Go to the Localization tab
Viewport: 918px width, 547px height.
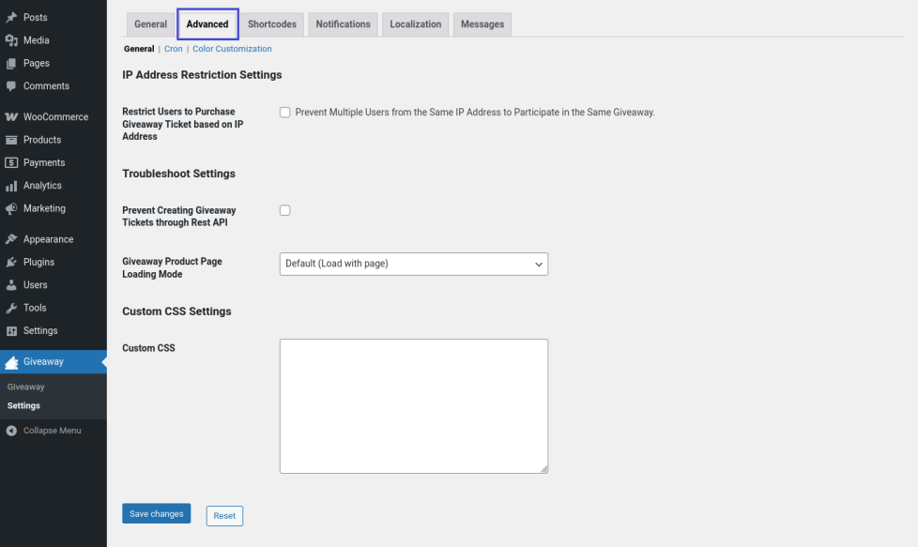click(x=416, y=24)
